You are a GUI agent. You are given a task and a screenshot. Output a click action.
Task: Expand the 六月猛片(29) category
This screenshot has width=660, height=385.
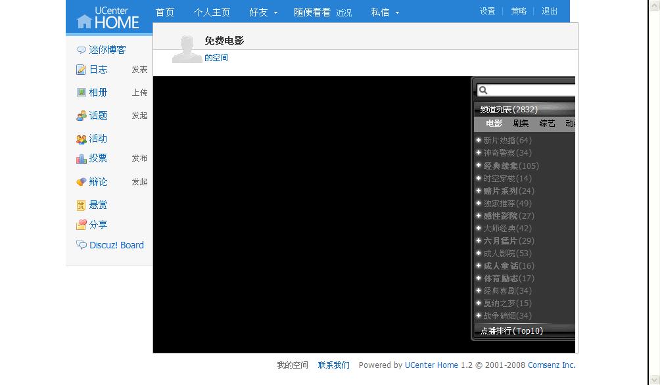(x=478, y=240)
